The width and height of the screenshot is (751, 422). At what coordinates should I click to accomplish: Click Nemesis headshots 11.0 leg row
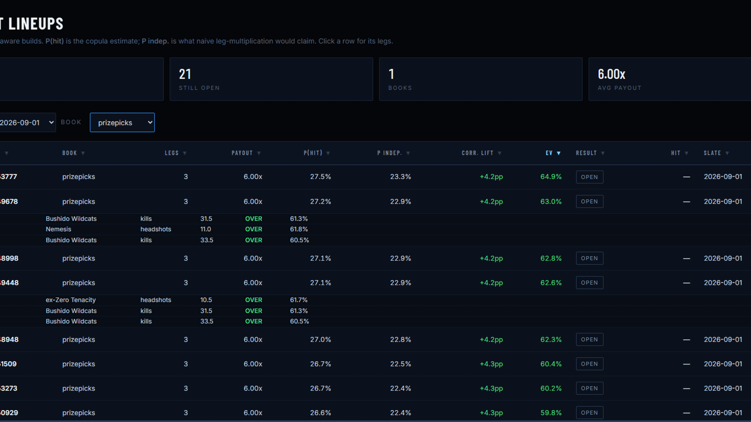pyautogui.click(x=375, y=229)
